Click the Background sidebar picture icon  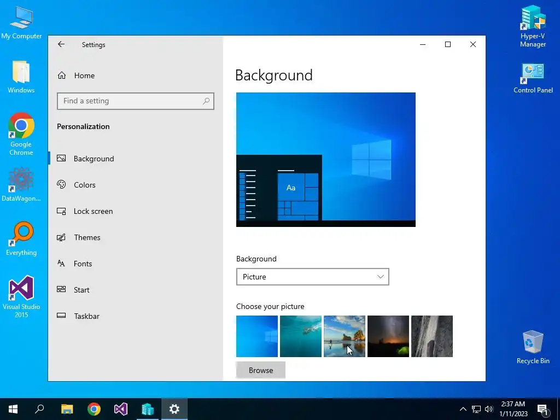coord(61,158)
